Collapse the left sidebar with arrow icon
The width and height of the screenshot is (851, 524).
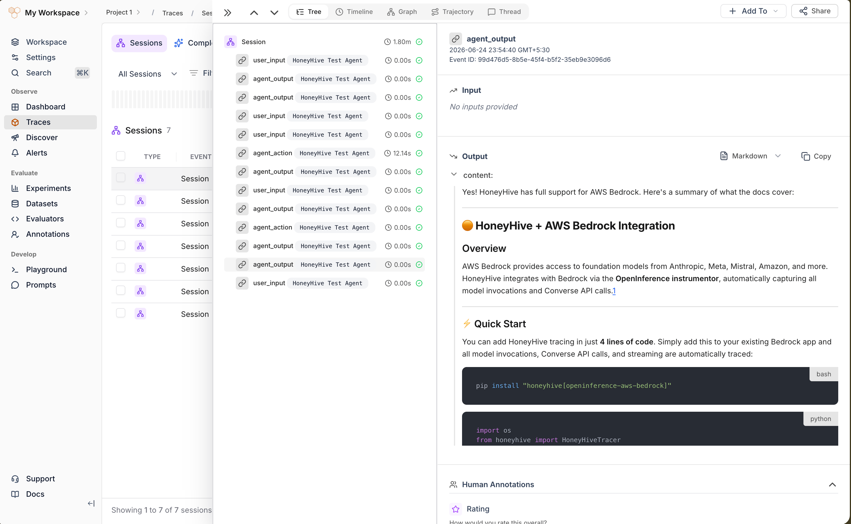coord(91,503)
